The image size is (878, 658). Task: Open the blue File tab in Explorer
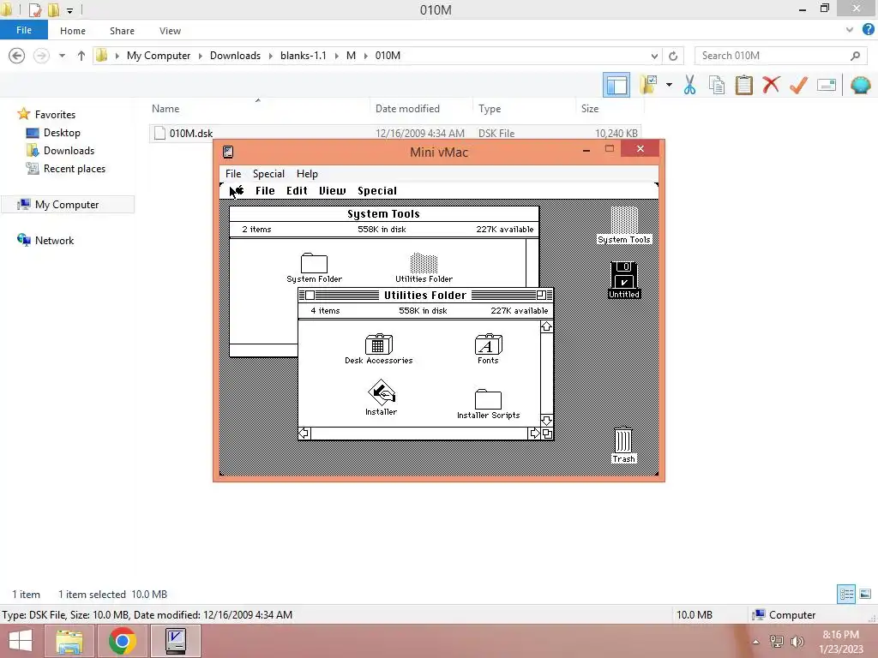[24, 30]
